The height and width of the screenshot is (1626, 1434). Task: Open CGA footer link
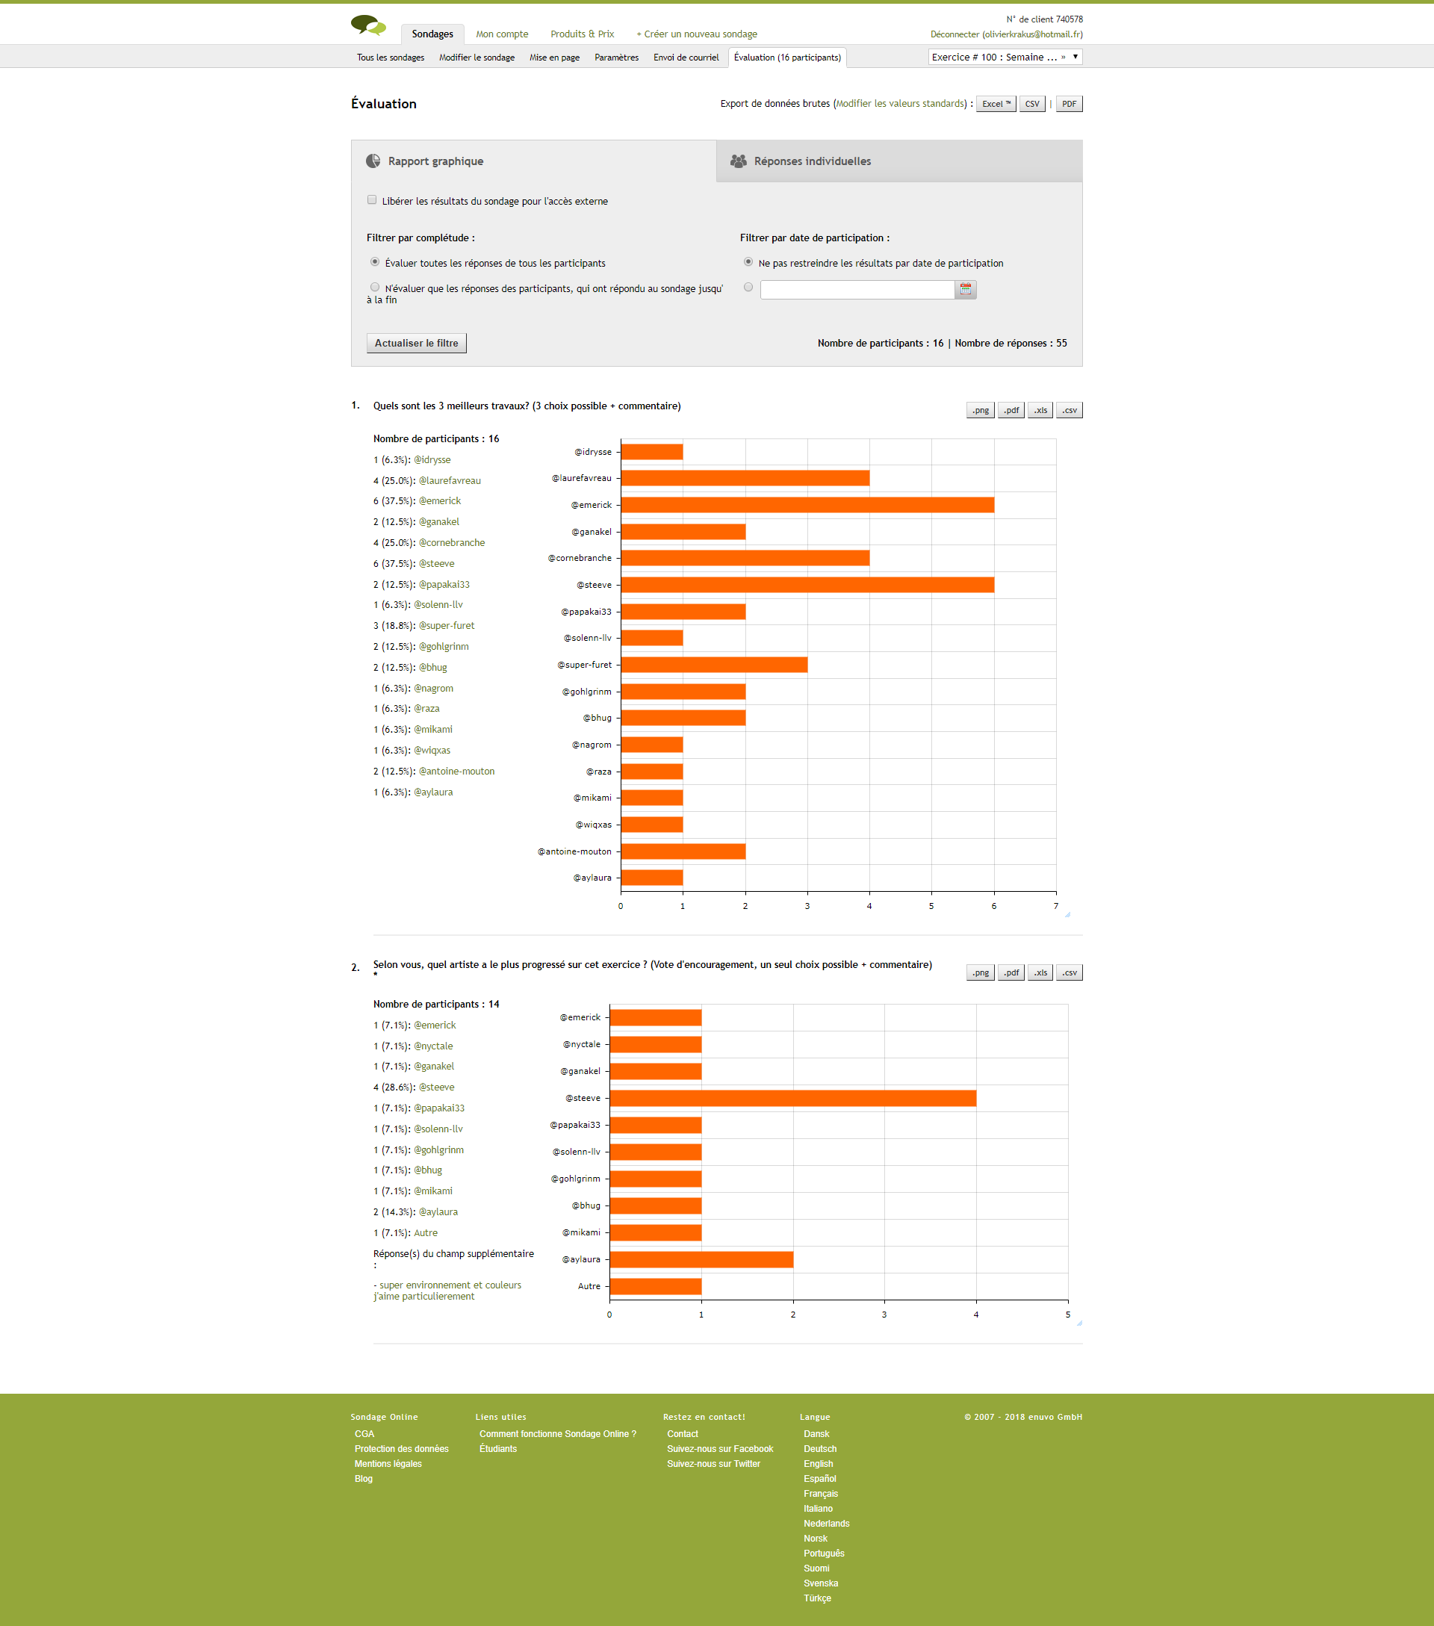364,1434
